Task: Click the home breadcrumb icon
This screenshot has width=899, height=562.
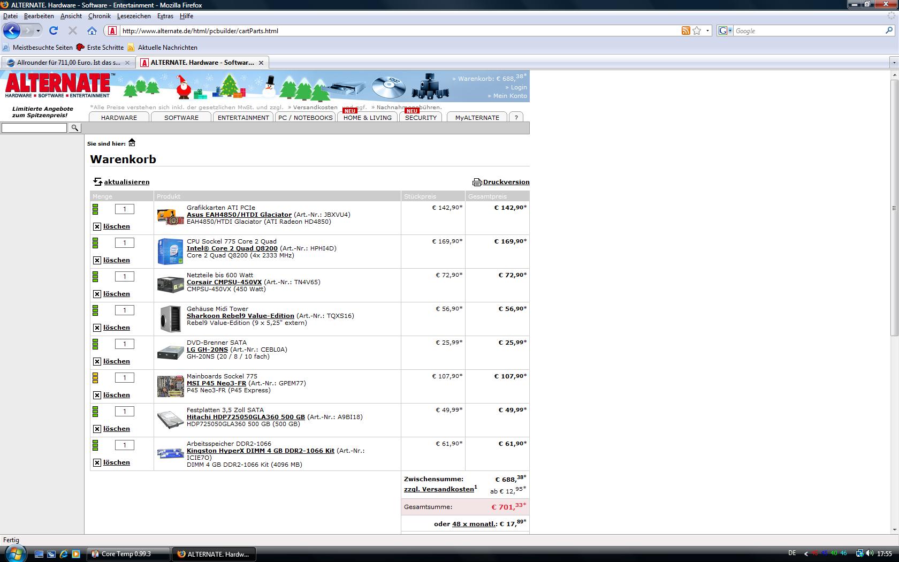Action: click(132, 142)
